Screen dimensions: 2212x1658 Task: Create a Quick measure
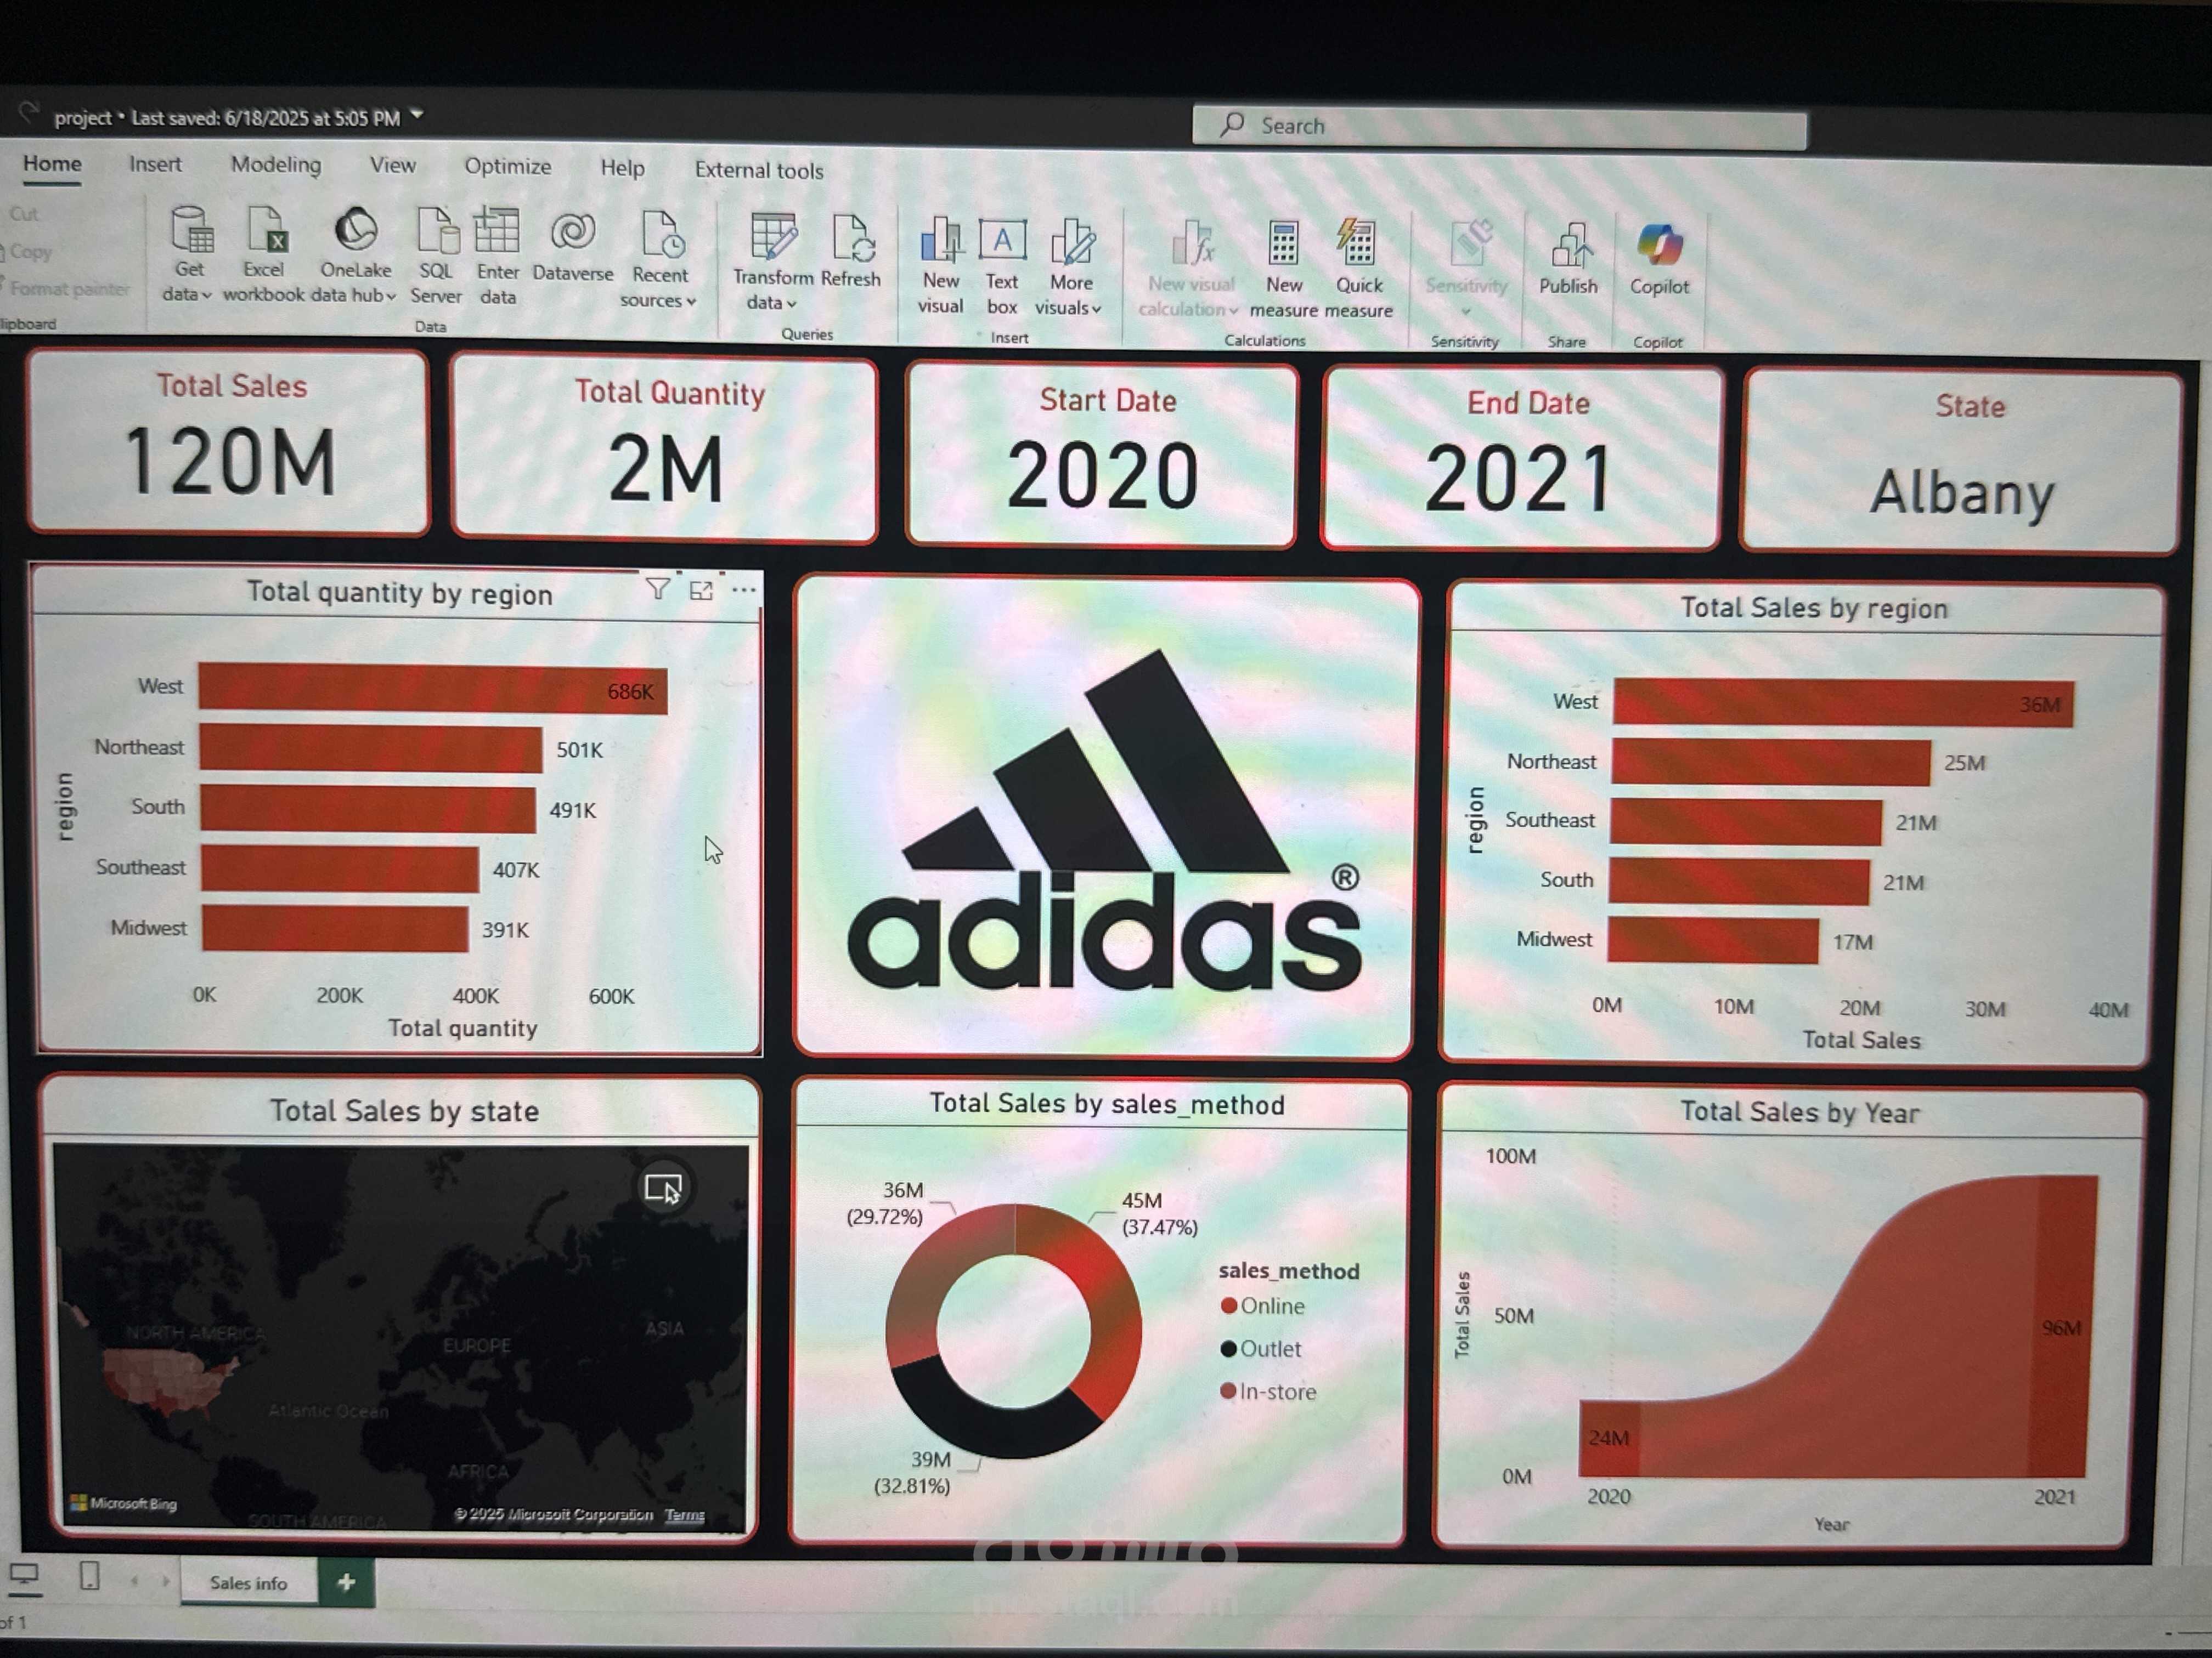(1358, 270)
